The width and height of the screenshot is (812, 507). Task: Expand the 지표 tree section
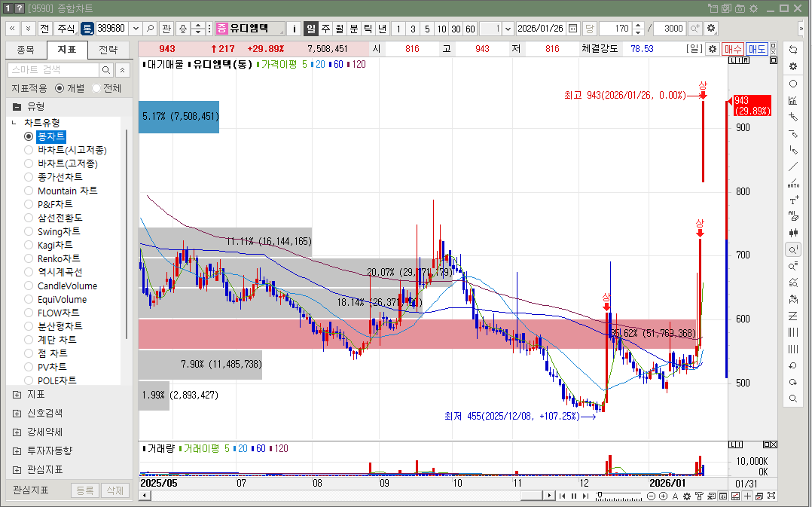point(17,395)
